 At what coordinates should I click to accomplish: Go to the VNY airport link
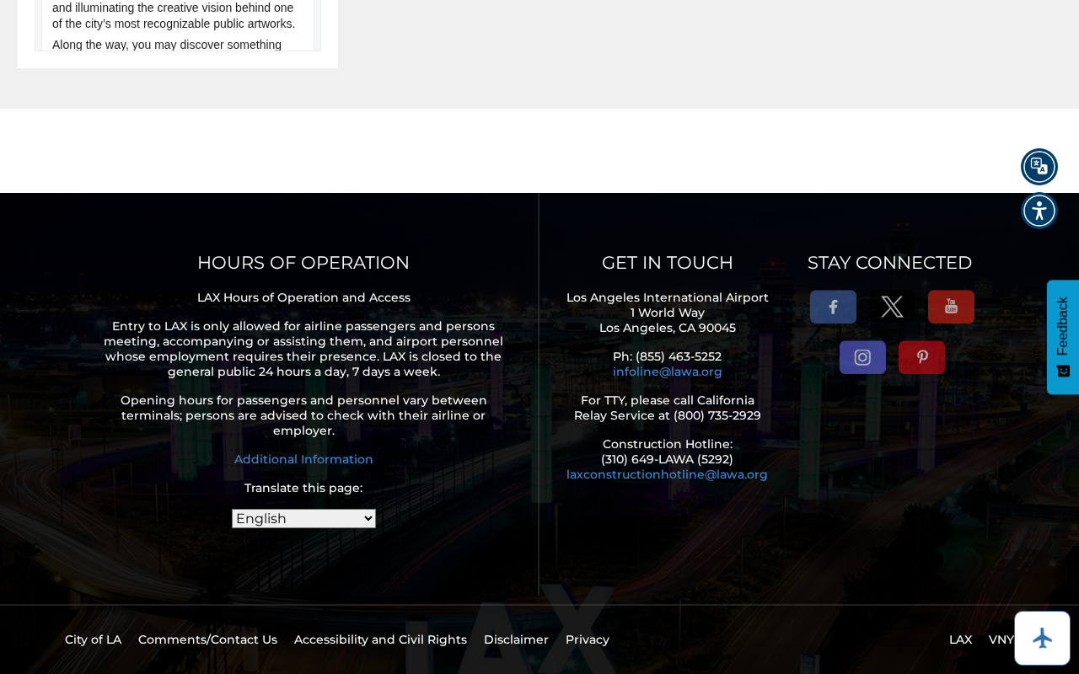(x=1001, y=639)
